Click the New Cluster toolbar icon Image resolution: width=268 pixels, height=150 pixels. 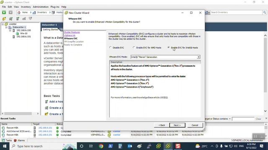coord(11,19)
